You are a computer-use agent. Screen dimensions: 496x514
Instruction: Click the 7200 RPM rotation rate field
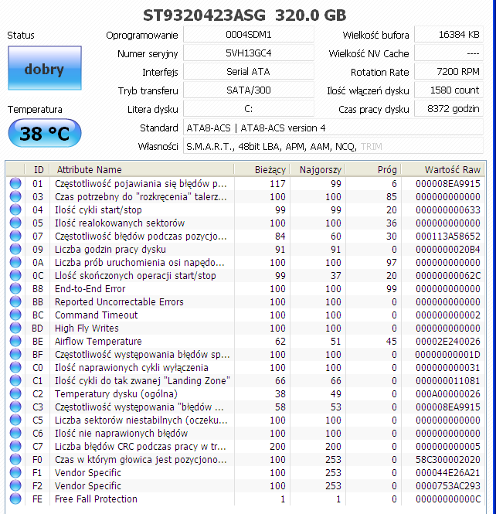[449, 71]
